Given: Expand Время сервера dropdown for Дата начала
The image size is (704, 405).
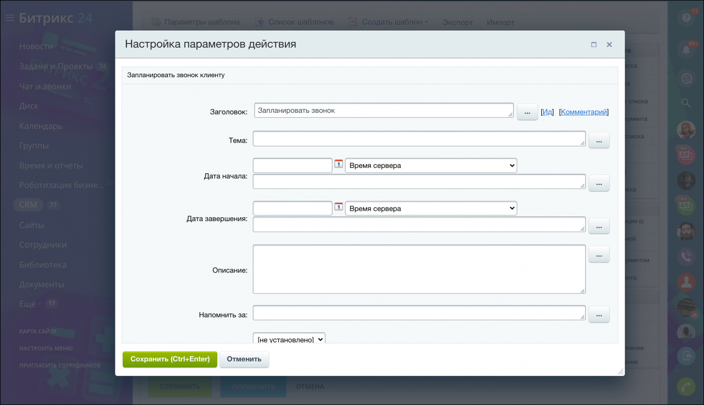Looking at the screenshot, I should click(x=431, y=166).
